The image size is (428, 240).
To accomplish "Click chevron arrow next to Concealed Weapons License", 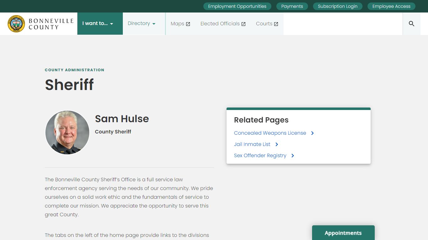I will (312, 133).
